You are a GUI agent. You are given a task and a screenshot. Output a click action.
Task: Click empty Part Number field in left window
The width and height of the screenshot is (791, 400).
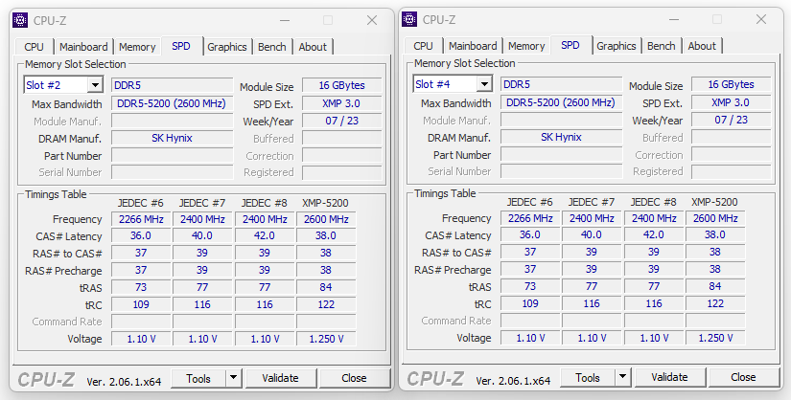172,156
